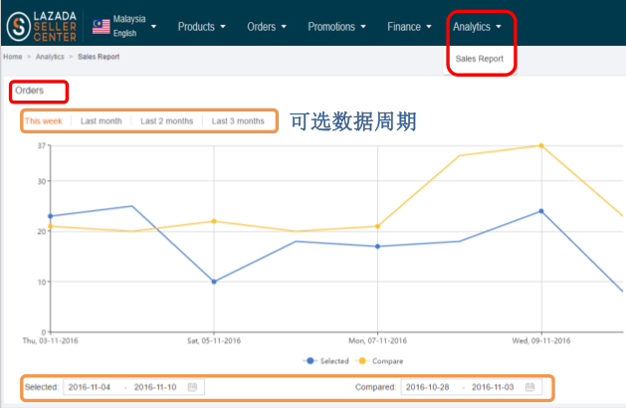Image resolution: width=626 pixels, height=408 pixels.
Task: Open the Finance menu
Action: (409, 27)
